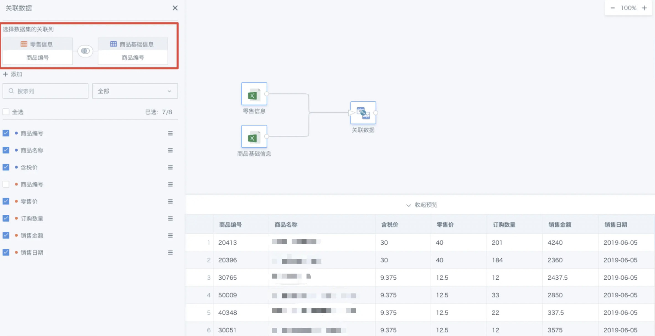This screenshot has width=655, height=336.
Task: Uncheck the 零售价 column checkbox
Action: pyautogui.click(x=6, y=201)
